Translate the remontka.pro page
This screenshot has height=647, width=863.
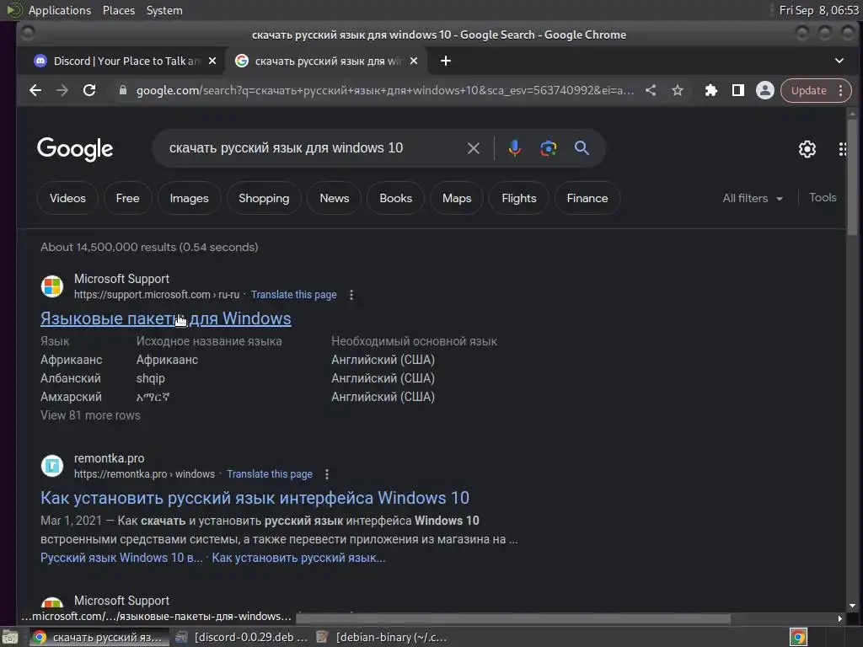click(x=270, y=474)
